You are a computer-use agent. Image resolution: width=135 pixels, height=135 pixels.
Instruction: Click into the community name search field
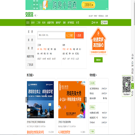(x=51, y=35)
